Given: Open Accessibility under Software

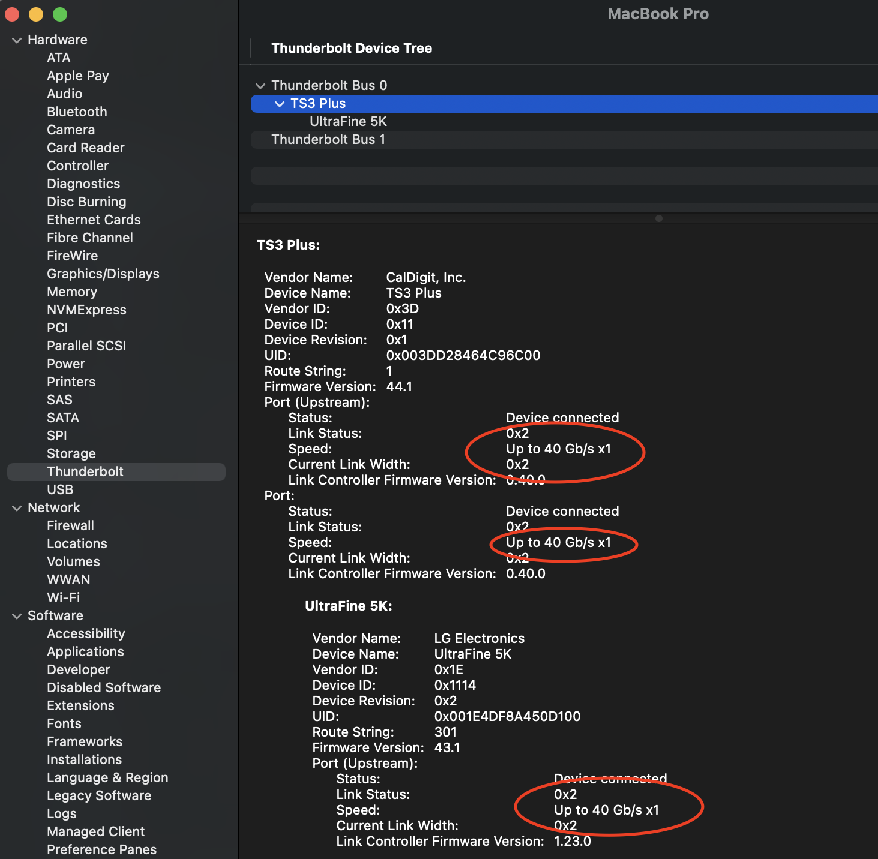Looking at the screenshot, I should 86,633.
